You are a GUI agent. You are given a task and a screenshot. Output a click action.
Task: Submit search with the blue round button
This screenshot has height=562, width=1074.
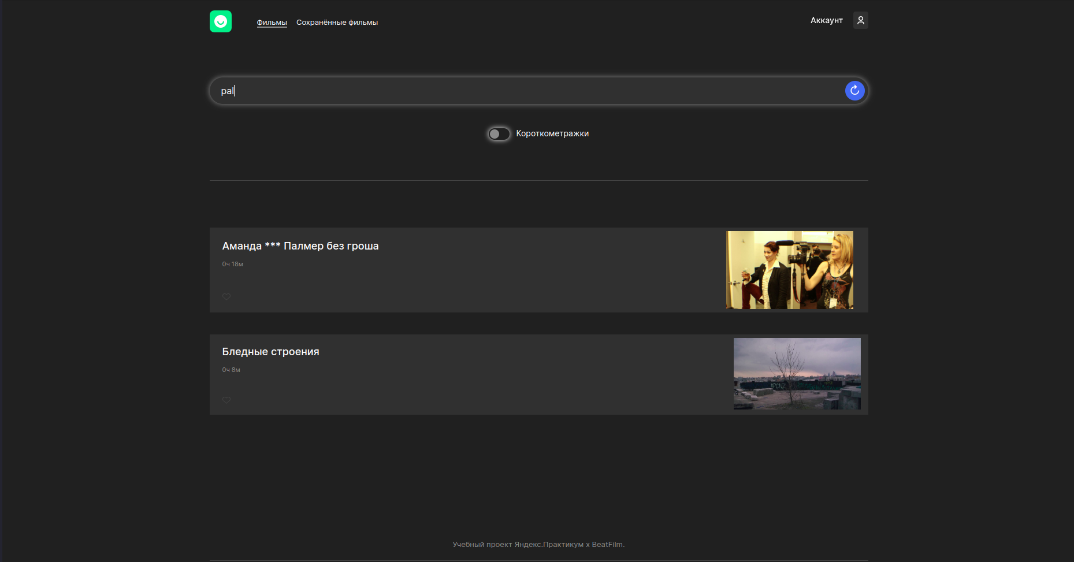(x=854, y=91)
